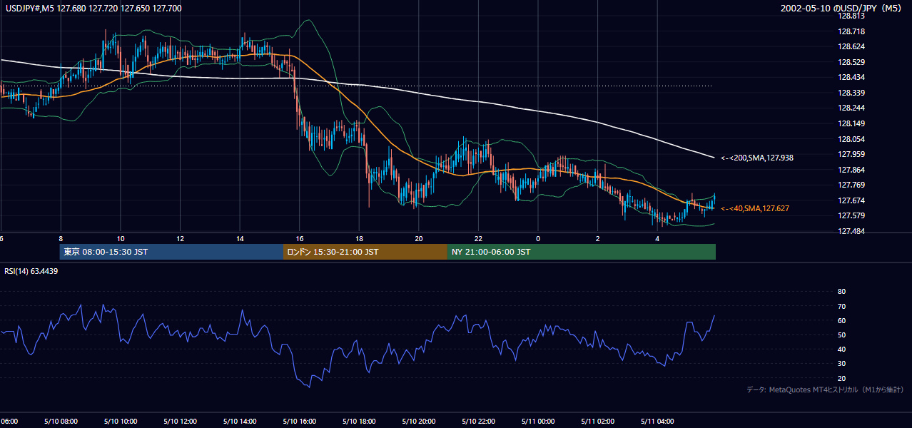Image resolution: width=912 pixels, height=428 pixels.
Task: Click the 5/10 18:00 time label
Action: click(x=359, y=421)
